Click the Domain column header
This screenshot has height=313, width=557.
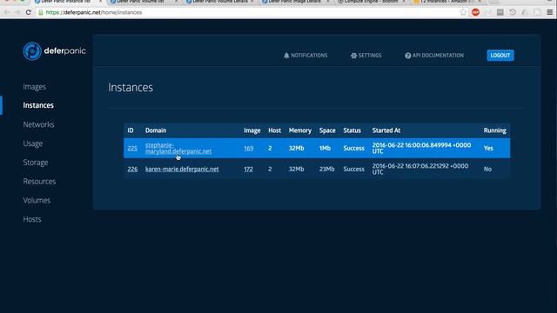click(156, 130)
